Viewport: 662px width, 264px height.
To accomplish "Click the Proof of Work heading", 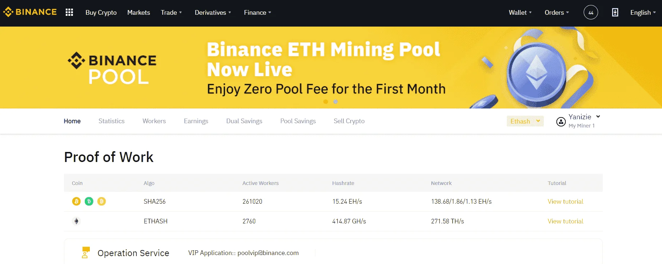I will click(109, 157).
